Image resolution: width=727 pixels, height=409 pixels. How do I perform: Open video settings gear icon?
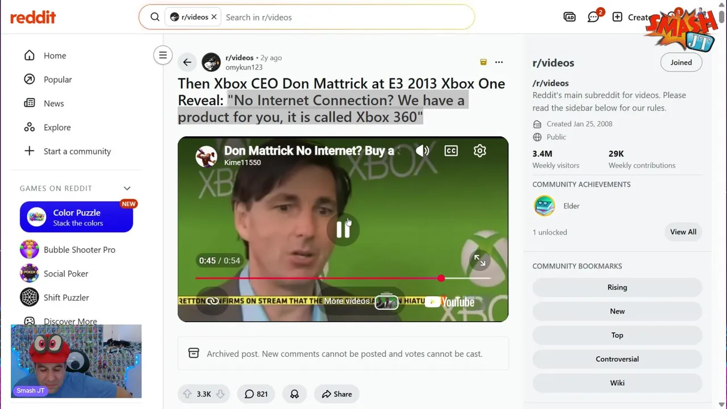[x=480, y=151]
